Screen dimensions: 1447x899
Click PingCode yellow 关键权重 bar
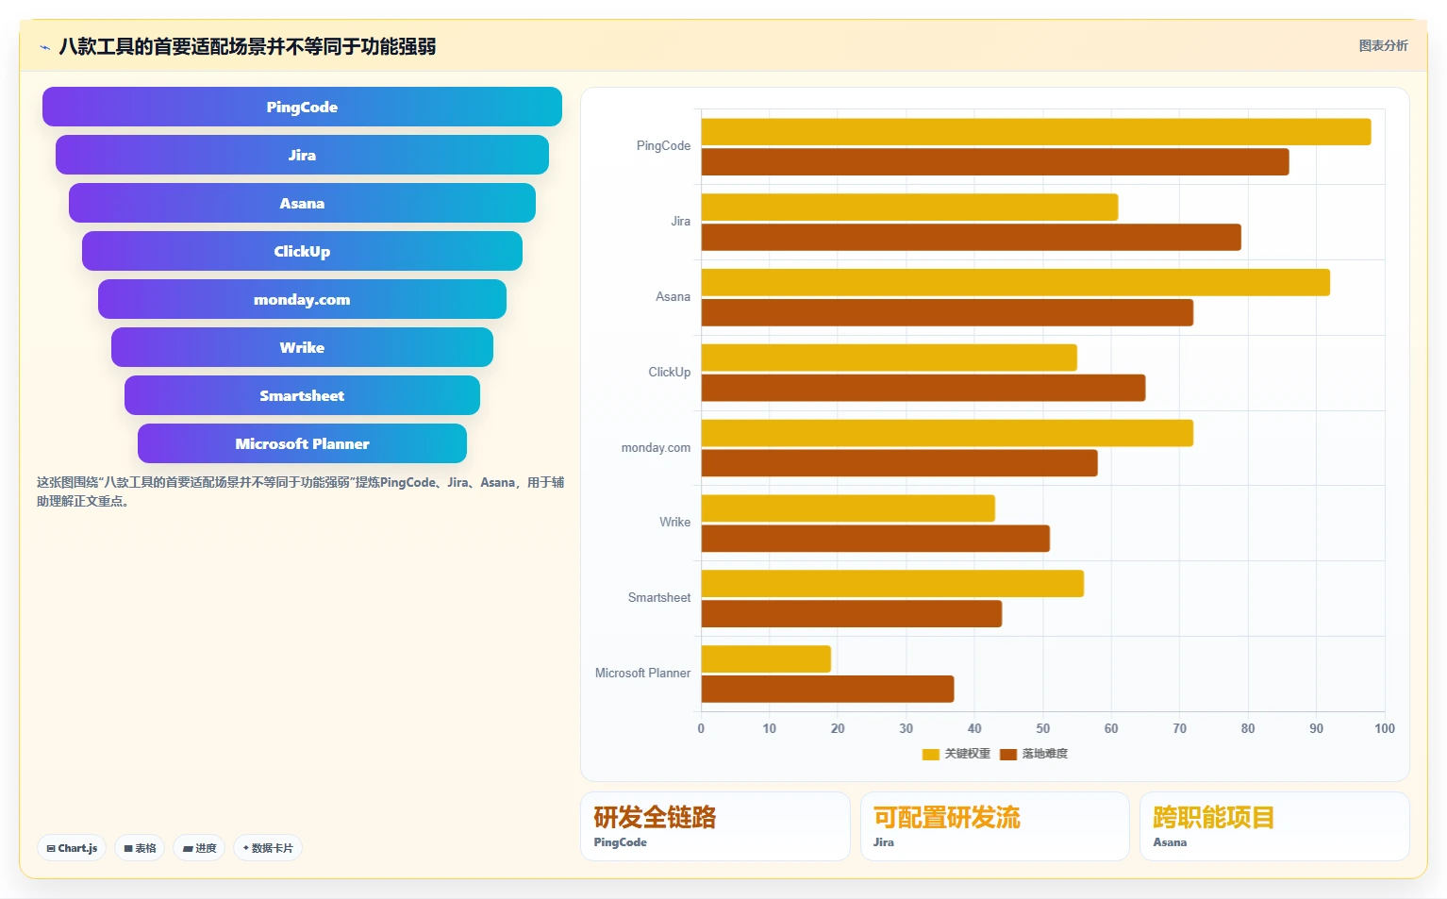coord(1036,132)
